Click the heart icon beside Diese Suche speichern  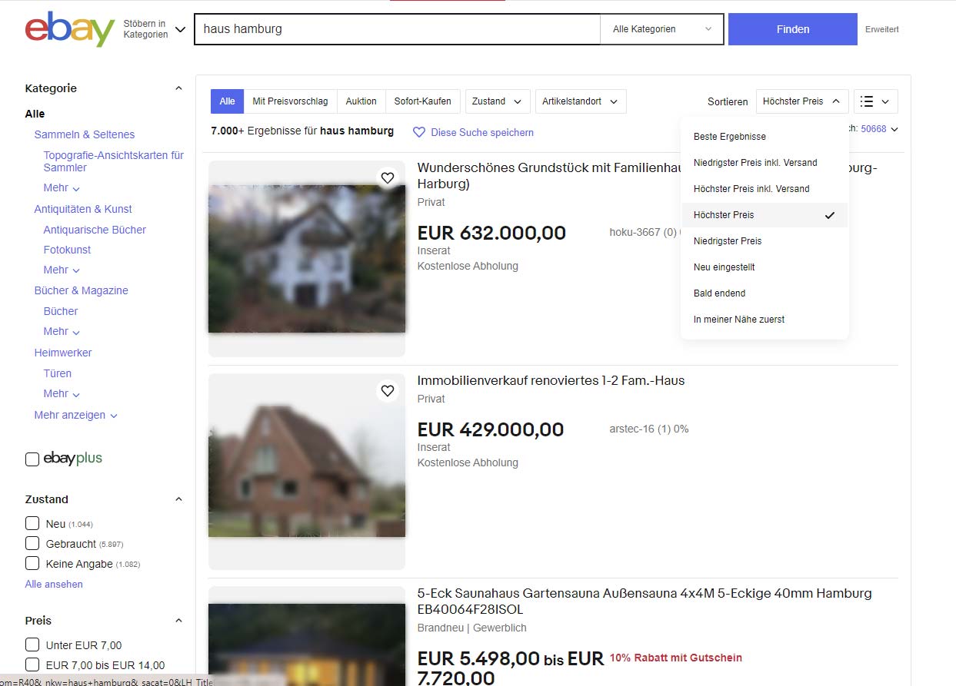(x=419, y=132)
